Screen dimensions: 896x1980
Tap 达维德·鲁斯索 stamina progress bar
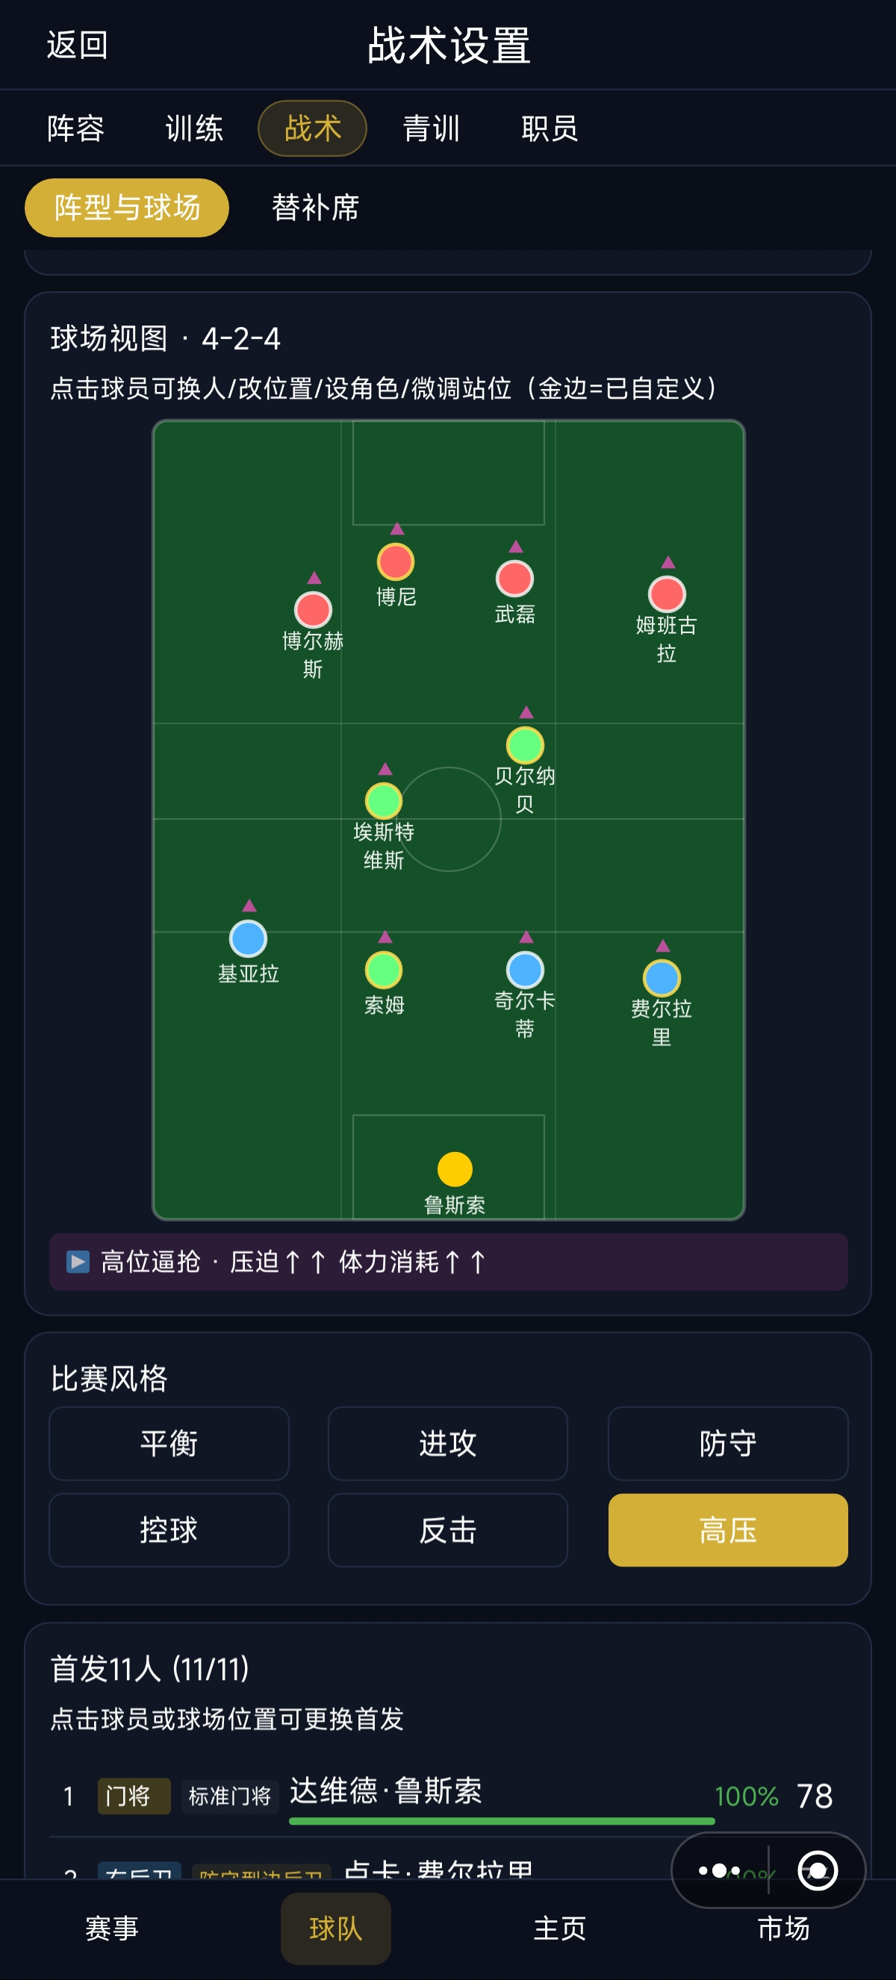pyautogui.click(x=502, y=1821)
